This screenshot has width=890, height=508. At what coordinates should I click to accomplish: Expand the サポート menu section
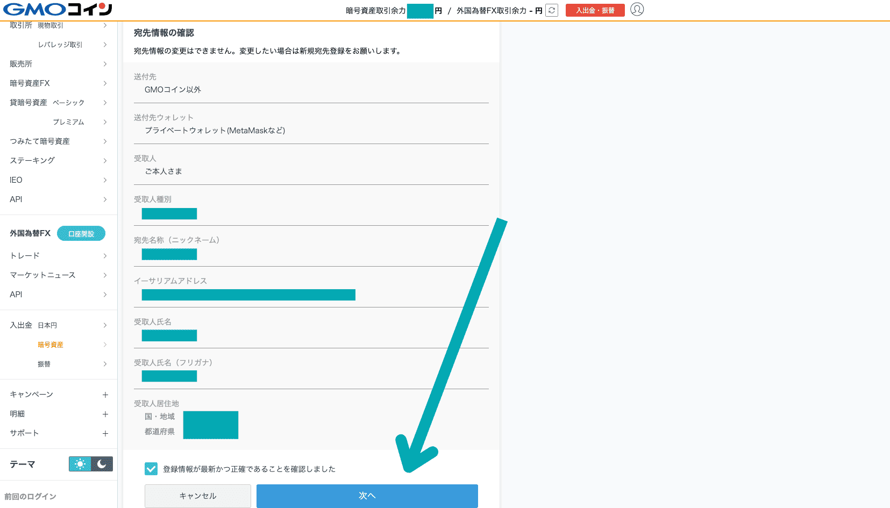pos(105,433)
